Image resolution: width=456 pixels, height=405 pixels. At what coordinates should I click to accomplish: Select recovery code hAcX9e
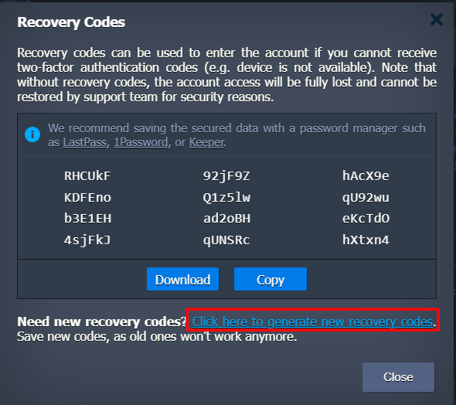tap(366, 176)
